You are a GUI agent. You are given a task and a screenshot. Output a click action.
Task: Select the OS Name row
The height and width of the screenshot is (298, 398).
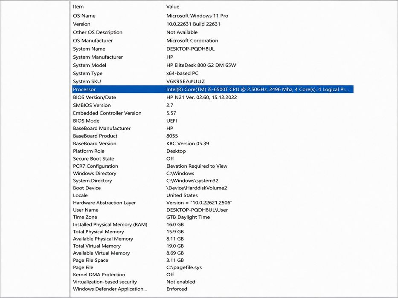(x=213, y=16)
